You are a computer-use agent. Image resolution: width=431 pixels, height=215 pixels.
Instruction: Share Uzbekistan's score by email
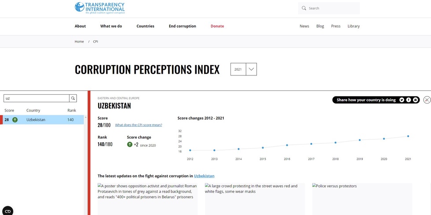(x=416, y=100)
